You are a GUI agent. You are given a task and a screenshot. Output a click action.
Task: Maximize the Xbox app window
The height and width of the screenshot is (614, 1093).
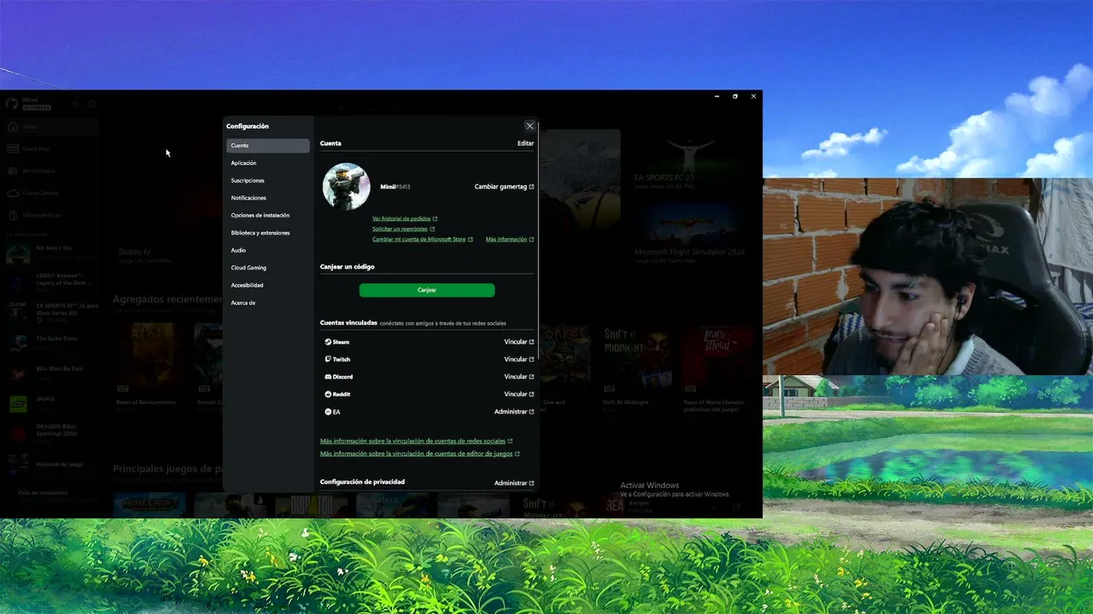[735, 96]
